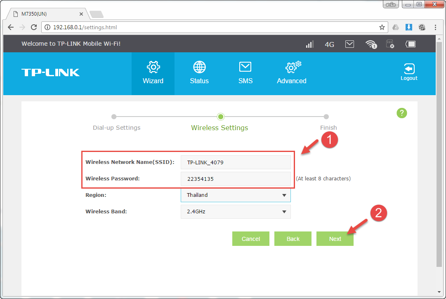Close the M7350(UN) browser tab
Image resolution: width=446 pixels, height=299 pixels.
coord(81,14)
